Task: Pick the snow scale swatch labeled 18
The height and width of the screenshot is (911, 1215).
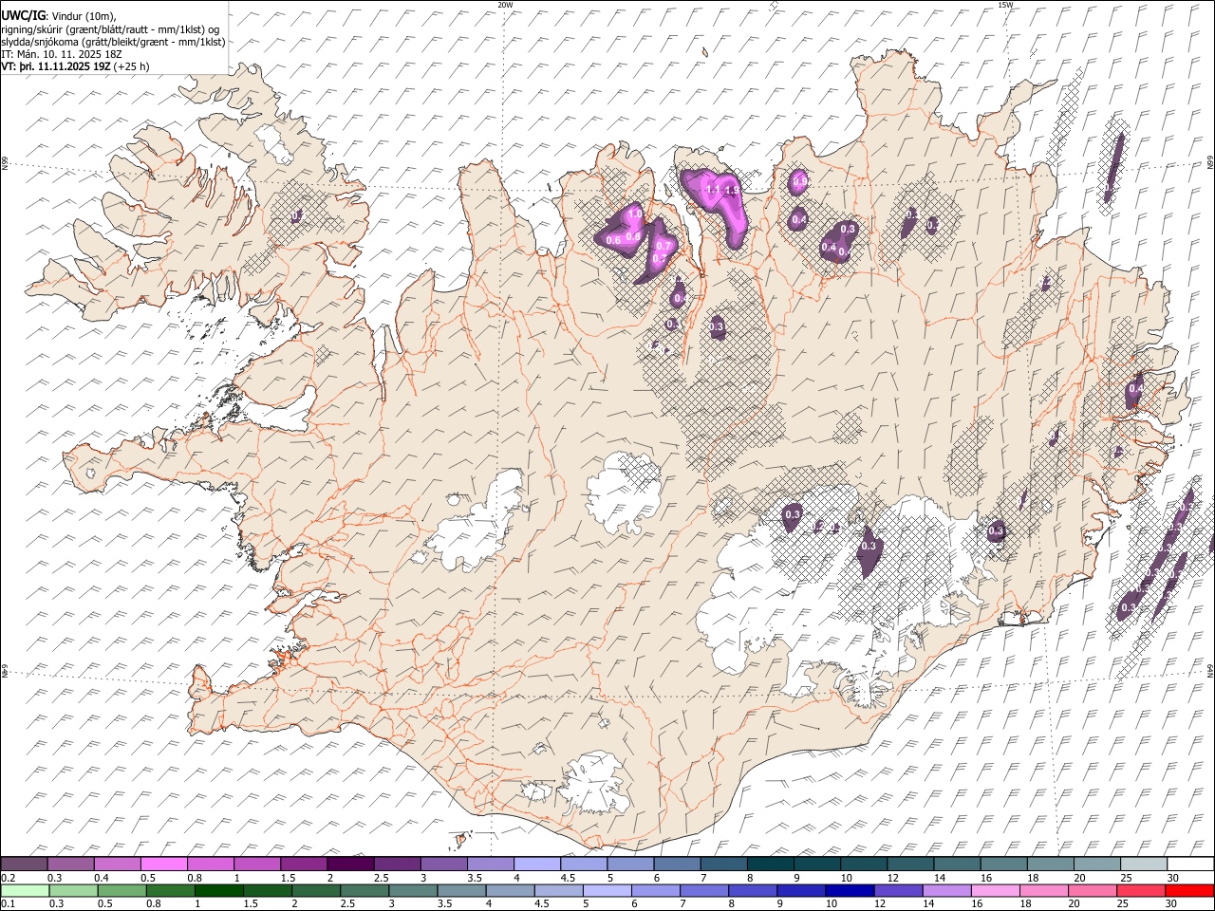Action: point(1051,864)
